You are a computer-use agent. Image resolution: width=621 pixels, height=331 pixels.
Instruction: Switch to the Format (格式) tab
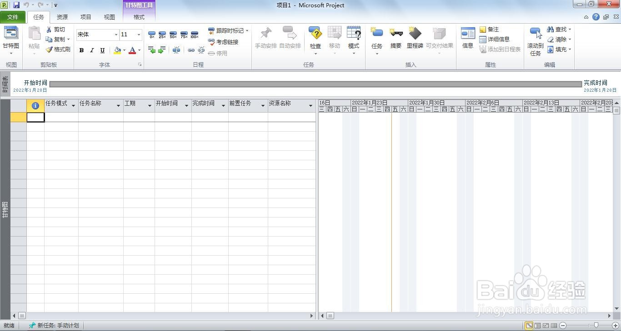pyautogui.click(x=139, y=17)
